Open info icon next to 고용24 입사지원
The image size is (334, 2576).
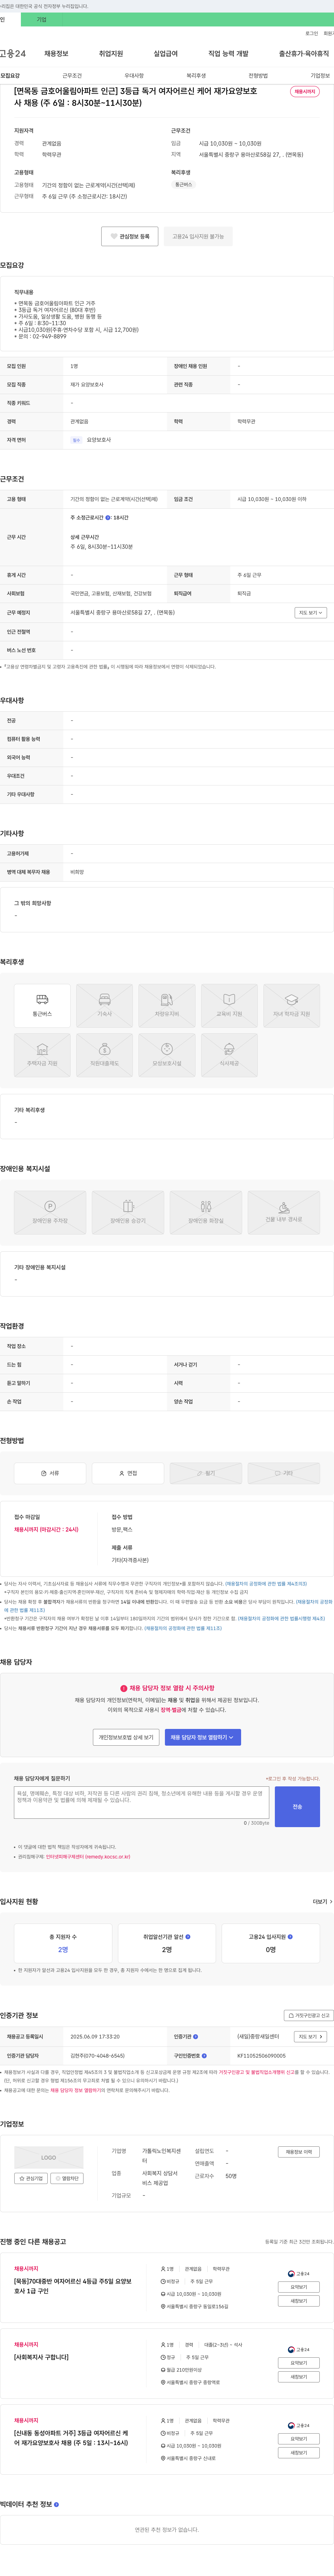[x=290, y=1937]
